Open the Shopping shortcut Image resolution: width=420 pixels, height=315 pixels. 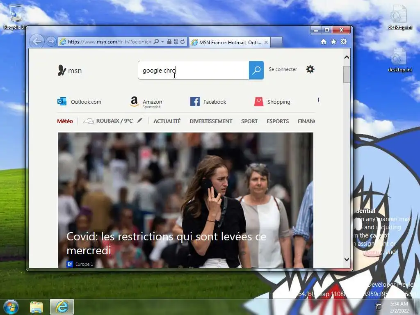coord(272,102)
